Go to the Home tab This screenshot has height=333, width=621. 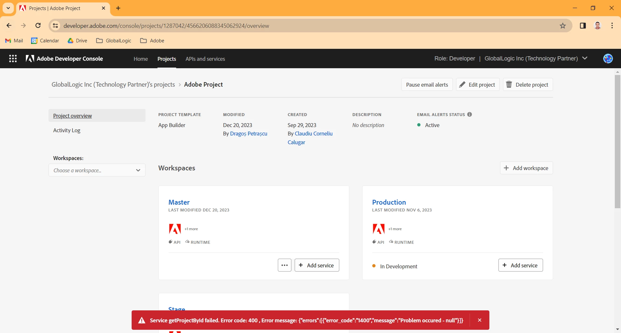[141, 59]
